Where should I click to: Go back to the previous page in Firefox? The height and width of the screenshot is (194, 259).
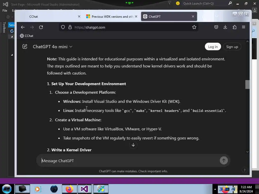pos(23,27)
